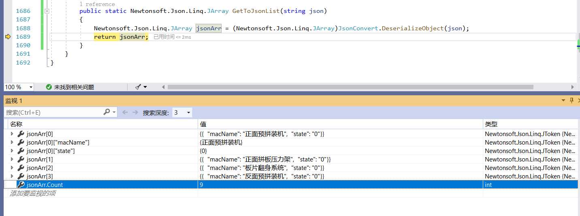Collapse the GetToJsonList method outline box
The height and width of the screenshot is (216, 580).
click(47, 11)
